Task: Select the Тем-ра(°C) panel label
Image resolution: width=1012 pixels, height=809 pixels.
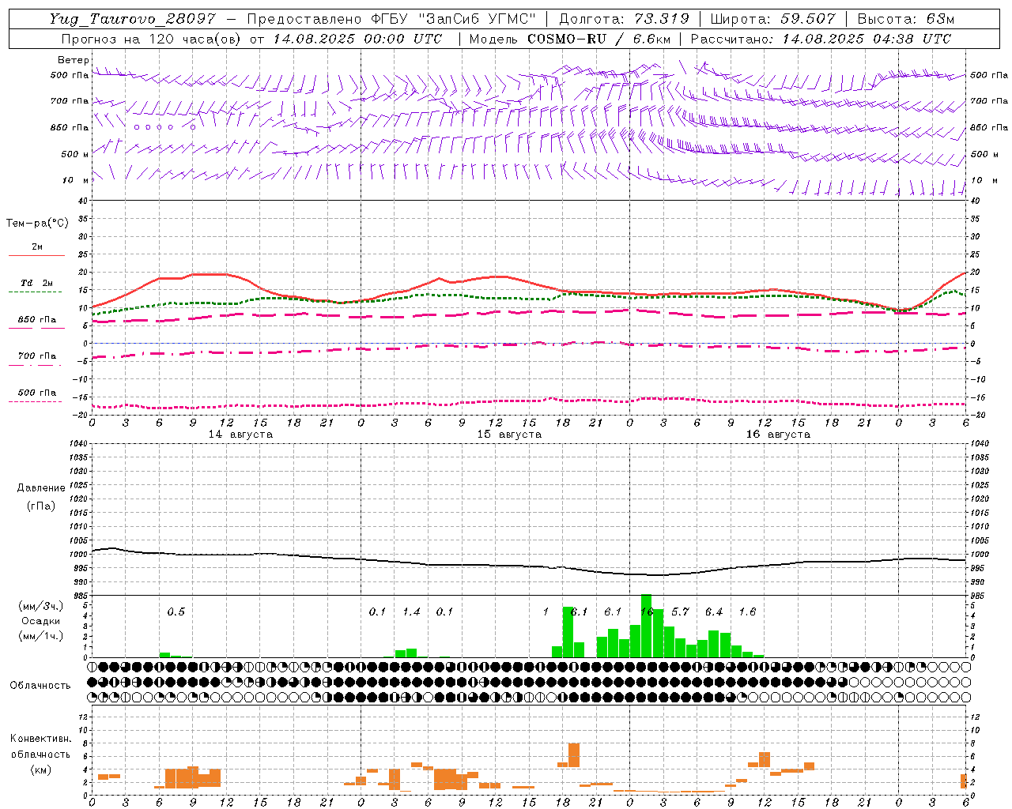Action: coord(37,224)
